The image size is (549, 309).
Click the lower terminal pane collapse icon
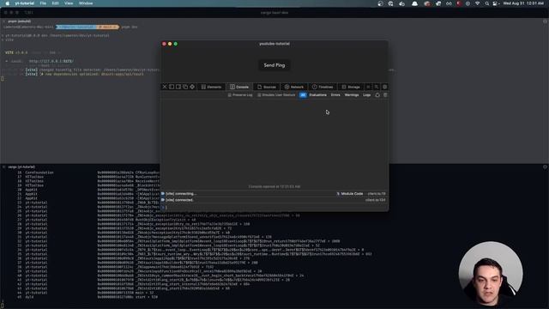pos(546,167)
